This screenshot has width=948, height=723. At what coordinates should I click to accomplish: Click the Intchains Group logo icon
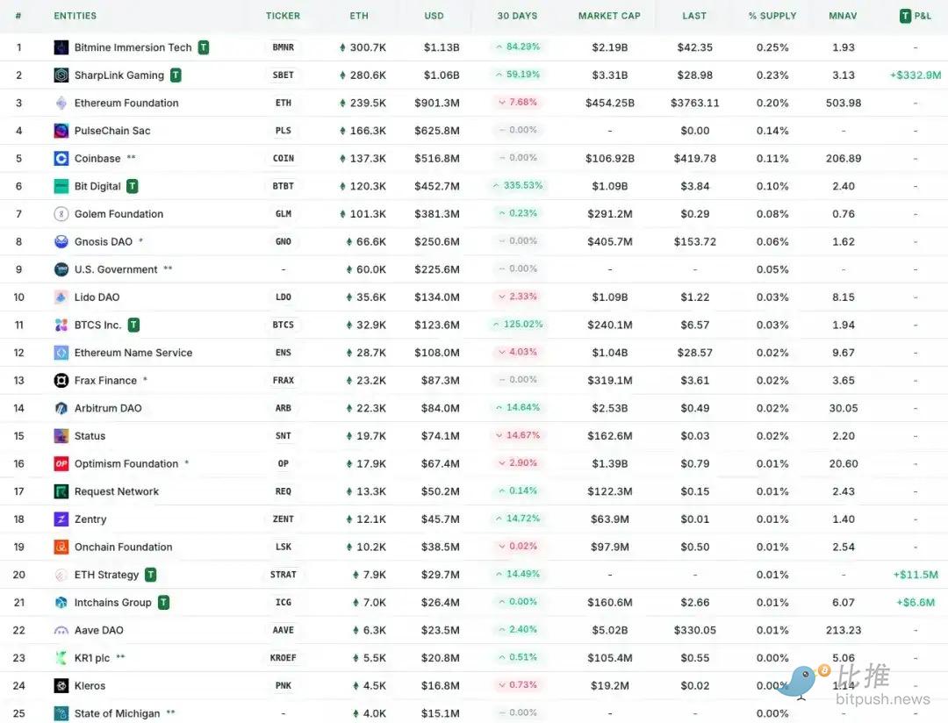pyautogui.click(x=61, y=603)
